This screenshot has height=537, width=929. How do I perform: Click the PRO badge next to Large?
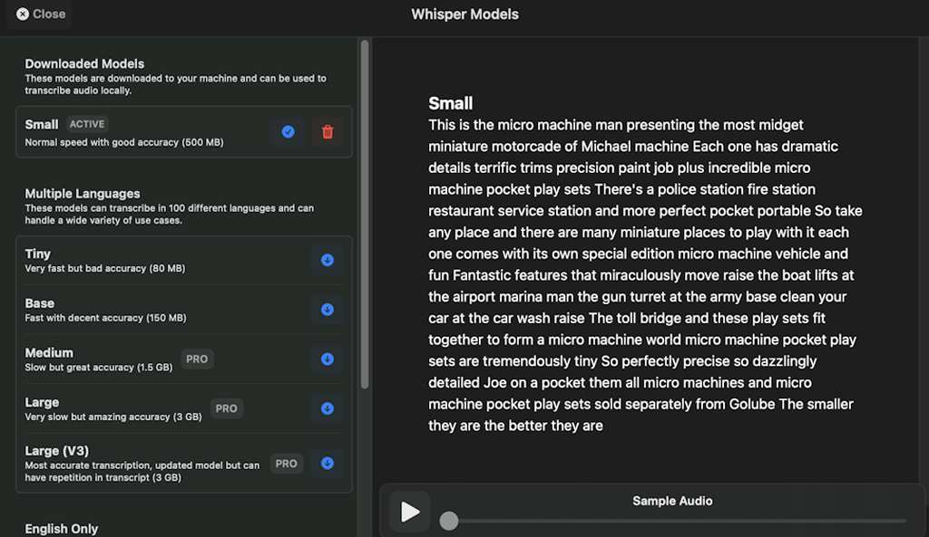click(227, 408)
